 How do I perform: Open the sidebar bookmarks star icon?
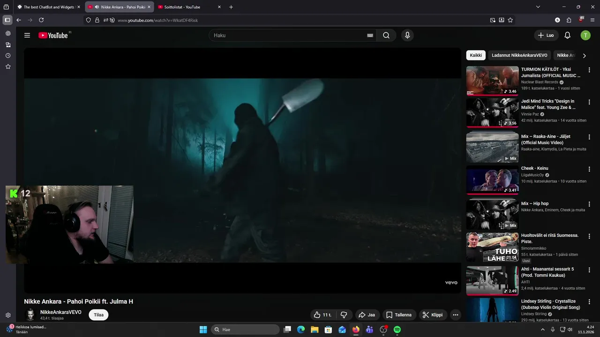8,67
